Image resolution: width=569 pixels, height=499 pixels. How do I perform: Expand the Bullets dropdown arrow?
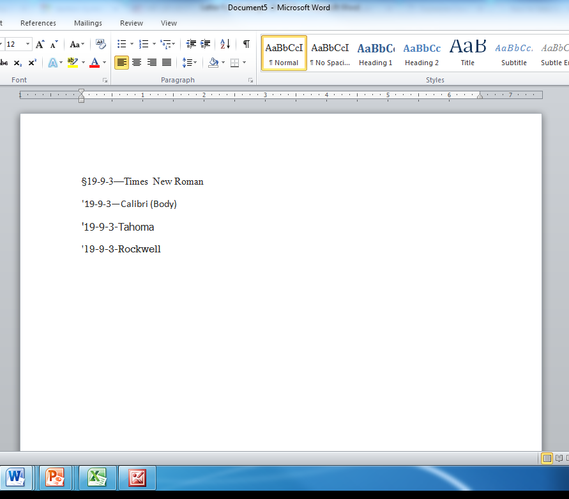(132, 44)
